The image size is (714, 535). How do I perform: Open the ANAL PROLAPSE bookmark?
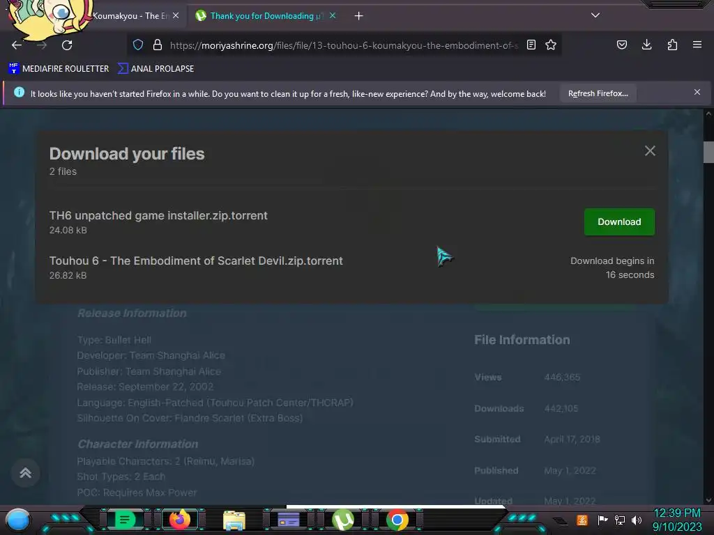click(155, 69)
